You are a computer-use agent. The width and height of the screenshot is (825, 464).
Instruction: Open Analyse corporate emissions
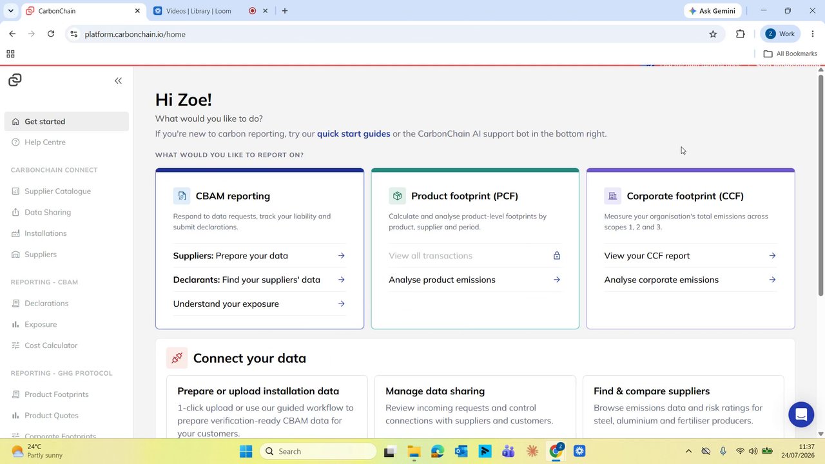click(x=690, y=280)
